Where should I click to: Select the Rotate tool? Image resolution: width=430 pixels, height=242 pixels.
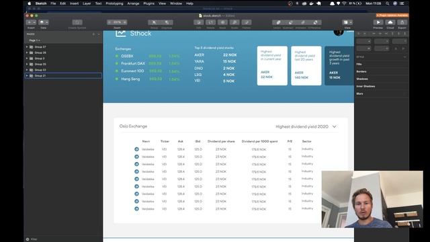pyautogui.click(x=210, y=22)
